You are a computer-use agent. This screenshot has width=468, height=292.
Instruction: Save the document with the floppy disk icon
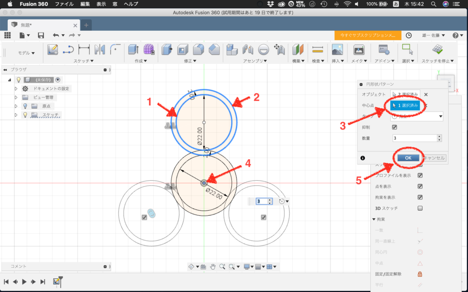pyautogui.click(x=41, y=35)
